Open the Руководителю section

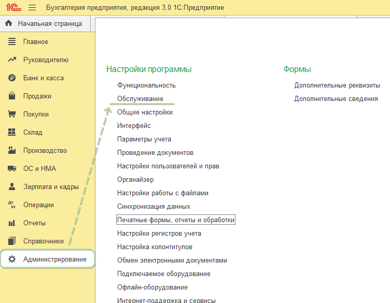pos(47,60)
